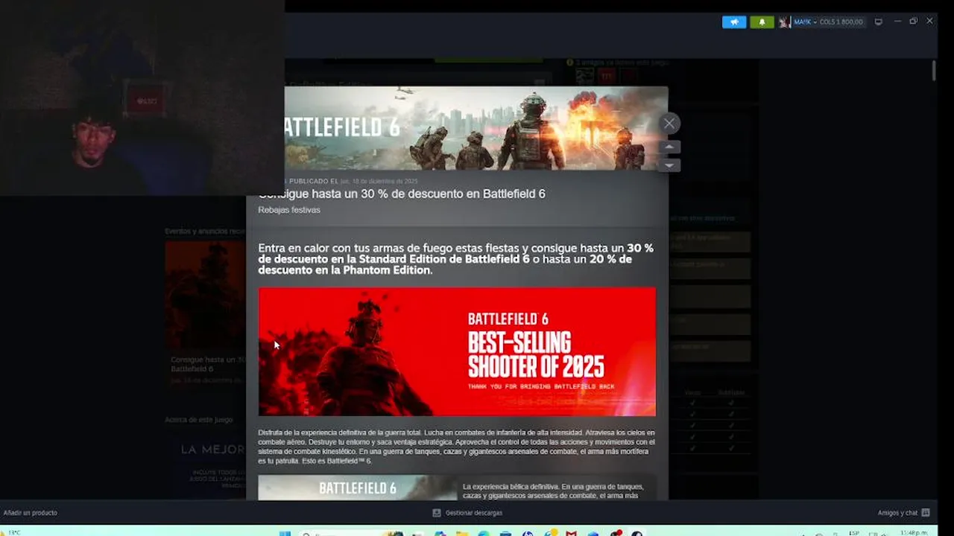Screen dimensions: 954x536
Task: Go to previous announcement with up arrow
Action: [669, 147]
